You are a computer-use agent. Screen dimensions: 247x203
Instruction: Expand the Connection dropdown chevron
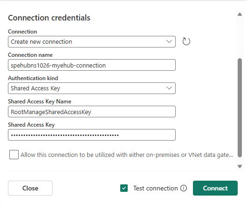click(x=169, y=41)
